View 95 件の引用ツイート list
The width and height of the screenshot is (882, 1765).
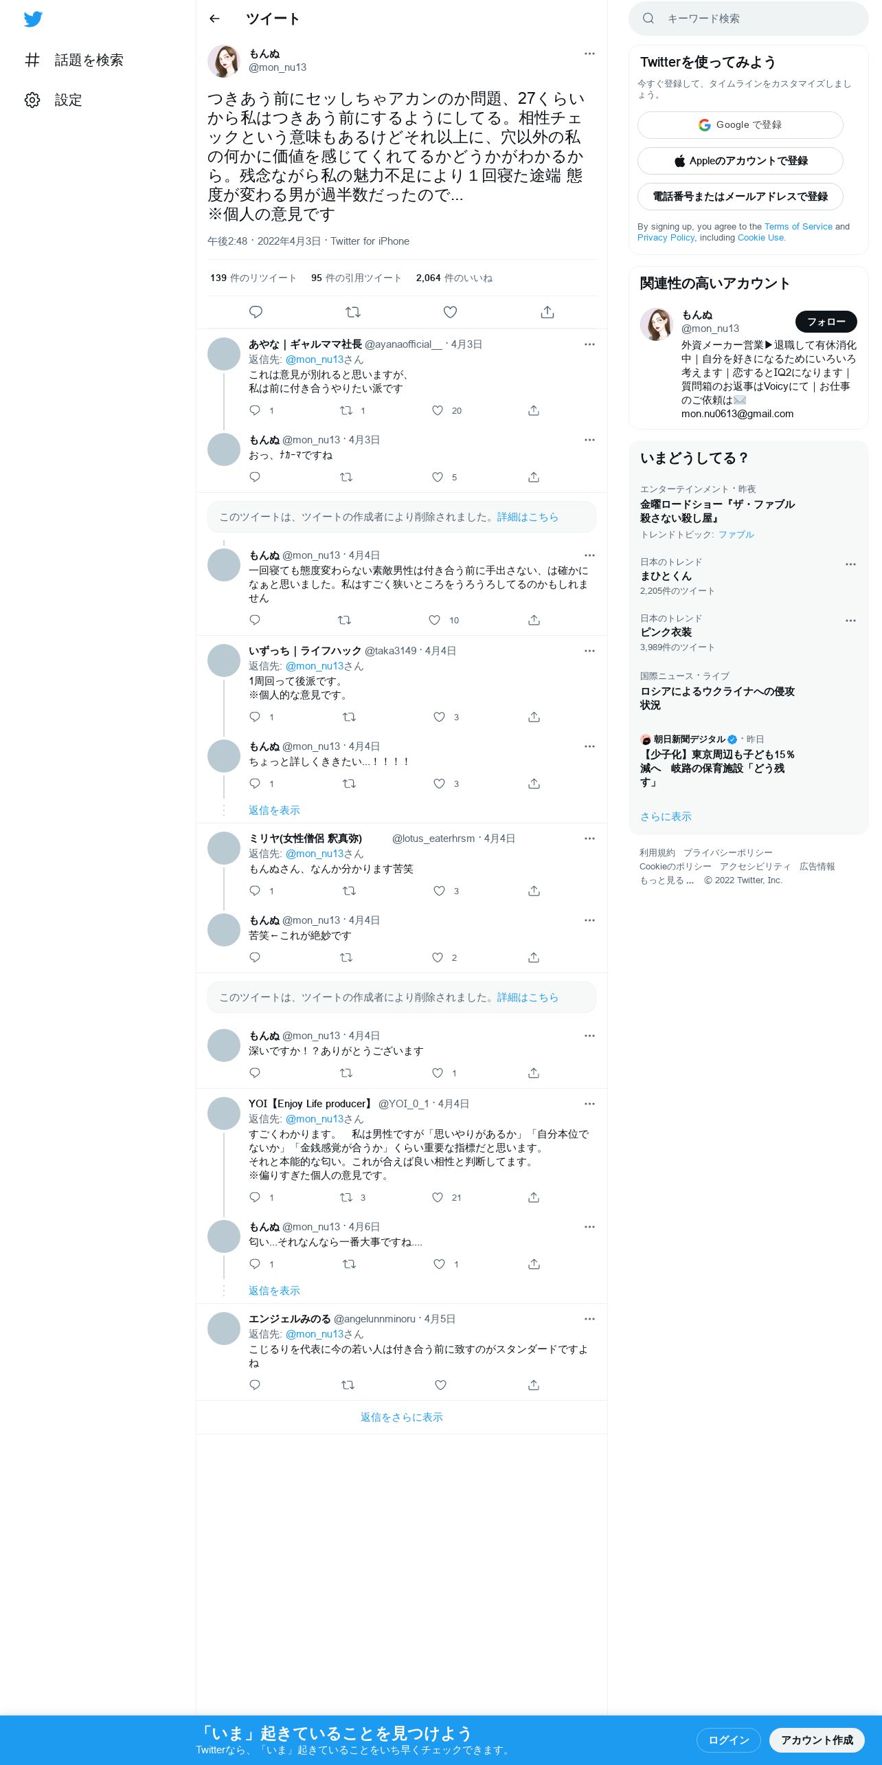[x=356, y=278]
